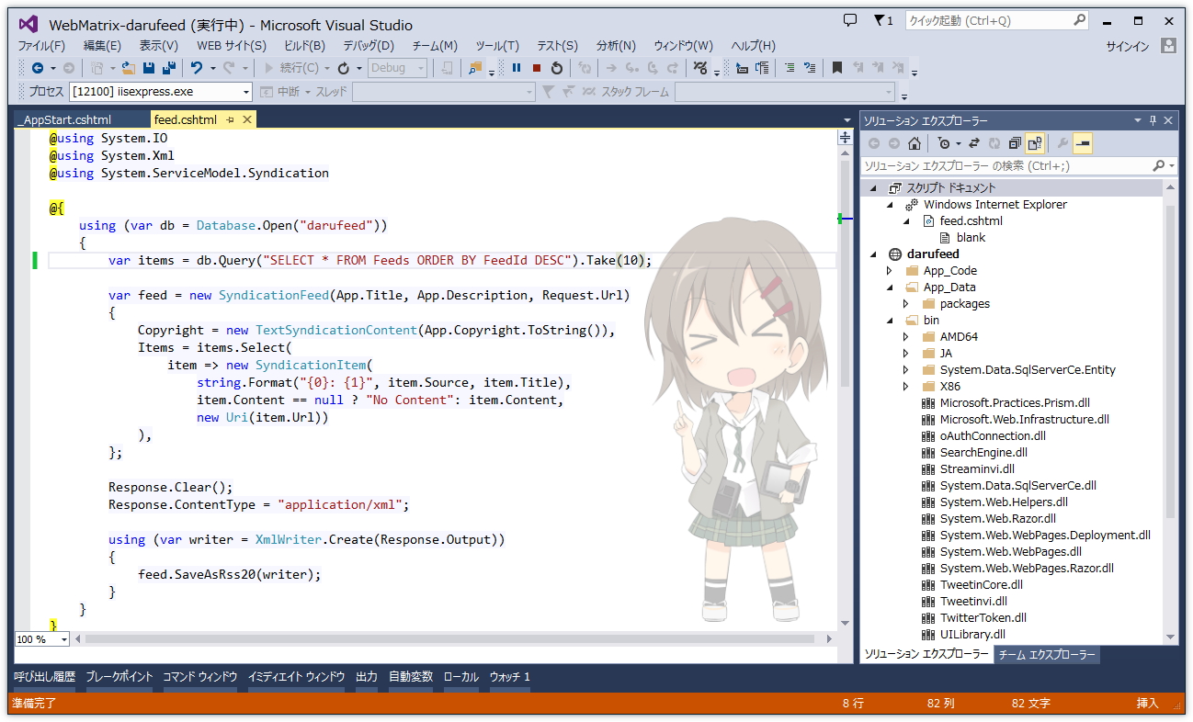Collapse the App_Data folder

click(x=890, y=288)
